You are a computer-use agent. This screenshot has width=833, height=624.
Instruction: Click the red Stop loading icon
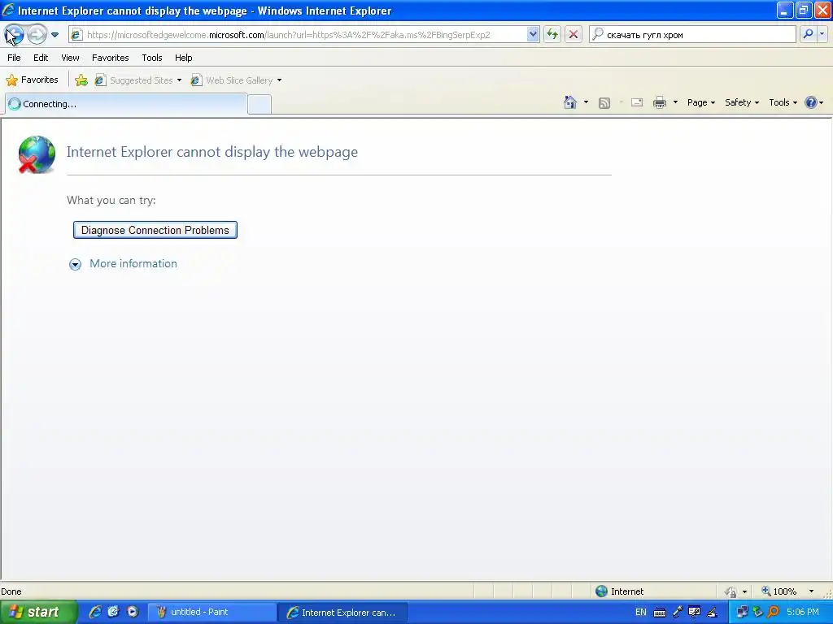[x=574, y=35]
